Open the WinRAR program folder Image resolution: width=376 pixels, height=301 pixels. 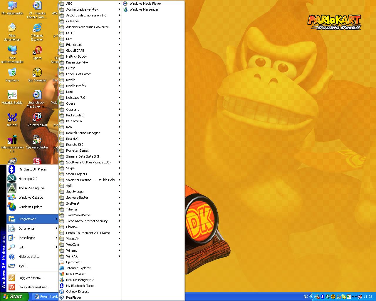pos(90,256)
